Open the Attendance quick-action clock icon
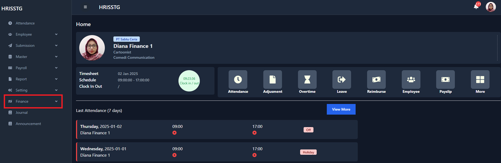The height and width of the screenshot is (163, 501). pyautogui.click(x=238, y=80)
